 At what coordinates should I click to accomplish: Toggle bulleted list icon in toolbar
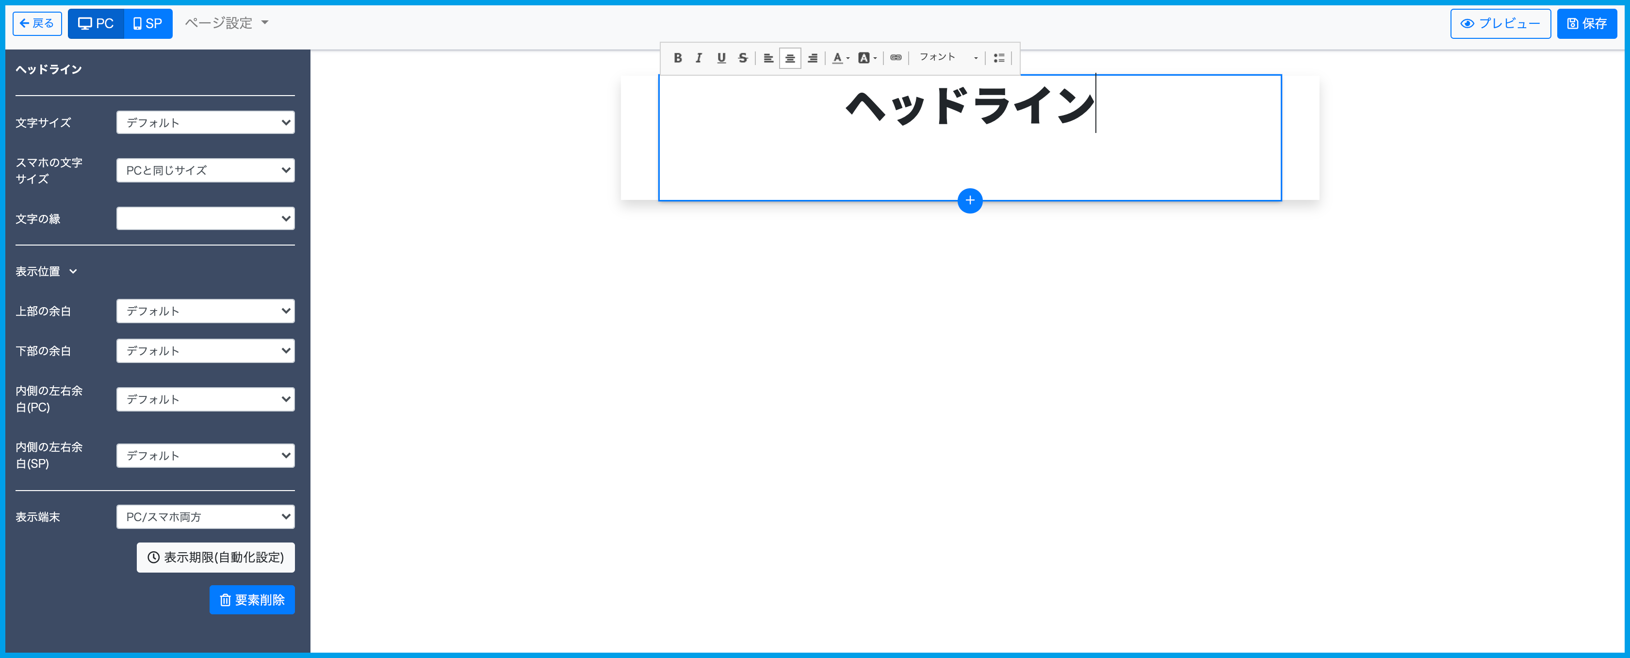click(x=998, y=58)
